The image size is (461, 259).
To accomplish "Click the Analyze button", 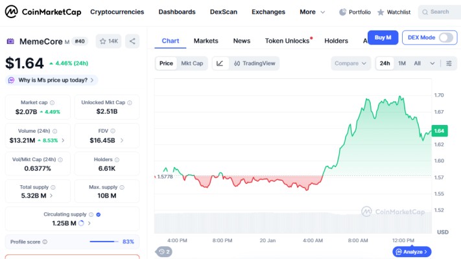I will pyautogui.click(x=412, y=252).
